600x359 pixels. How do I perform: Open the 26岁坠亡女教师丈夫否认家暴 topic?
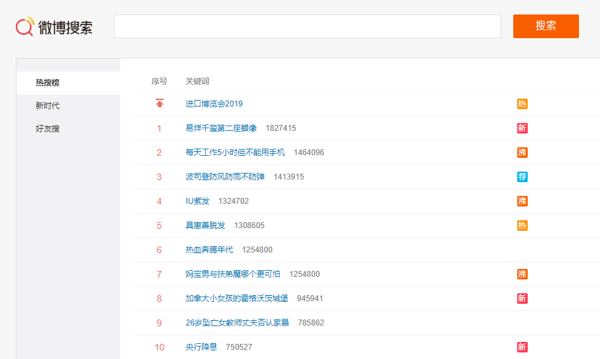[237, 323]
